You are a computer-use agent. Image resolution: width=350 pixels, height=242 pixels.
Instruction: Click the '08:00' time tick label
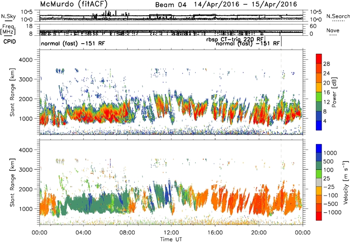pyautogui.click(x=127, y=233)
